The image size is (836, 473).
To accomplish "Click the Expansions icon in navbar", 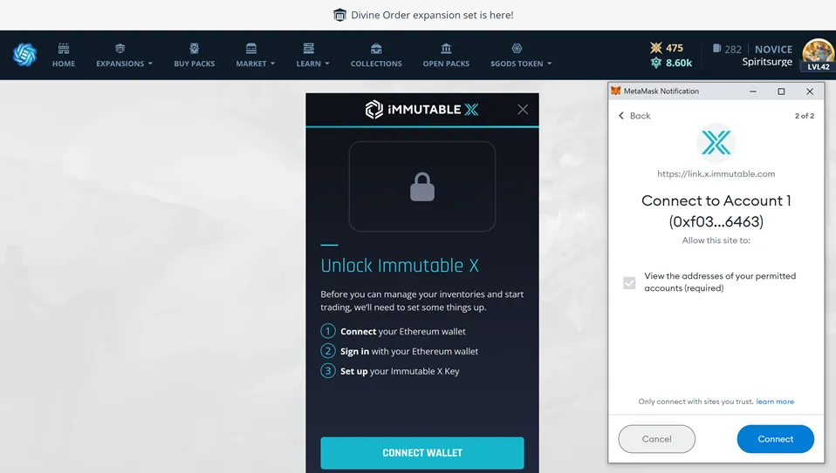I will point(120,49).
